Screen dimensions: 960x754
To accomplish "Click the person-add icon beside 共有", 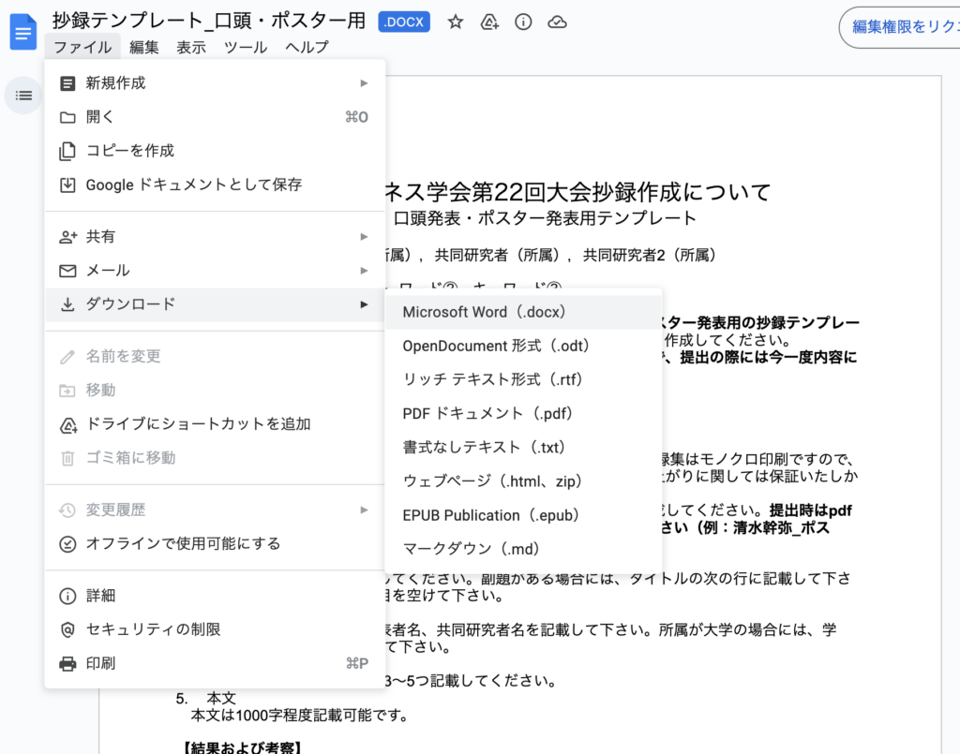I will [67, 237].
